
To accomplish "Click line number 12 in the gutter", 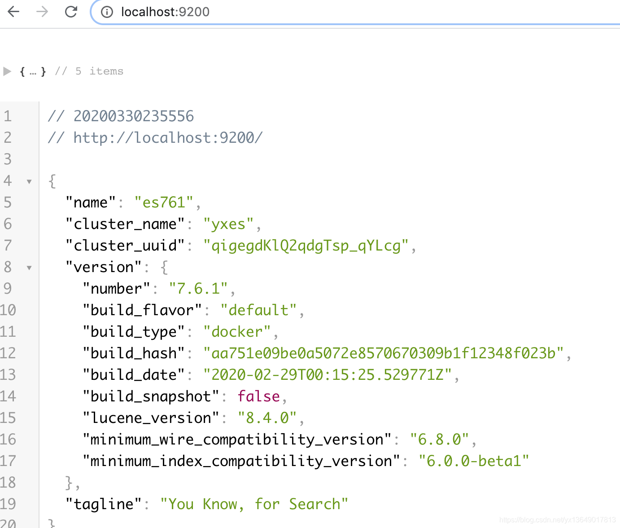I will (8, 353).
